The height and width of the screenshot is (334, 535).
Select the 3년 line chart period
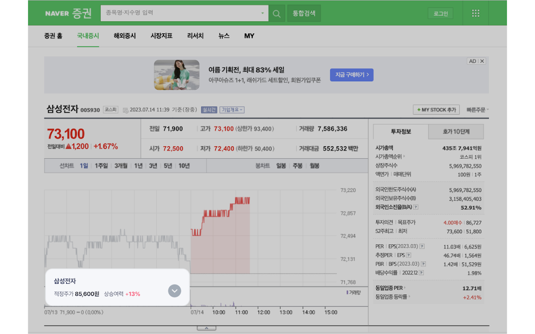click(153, 165)
